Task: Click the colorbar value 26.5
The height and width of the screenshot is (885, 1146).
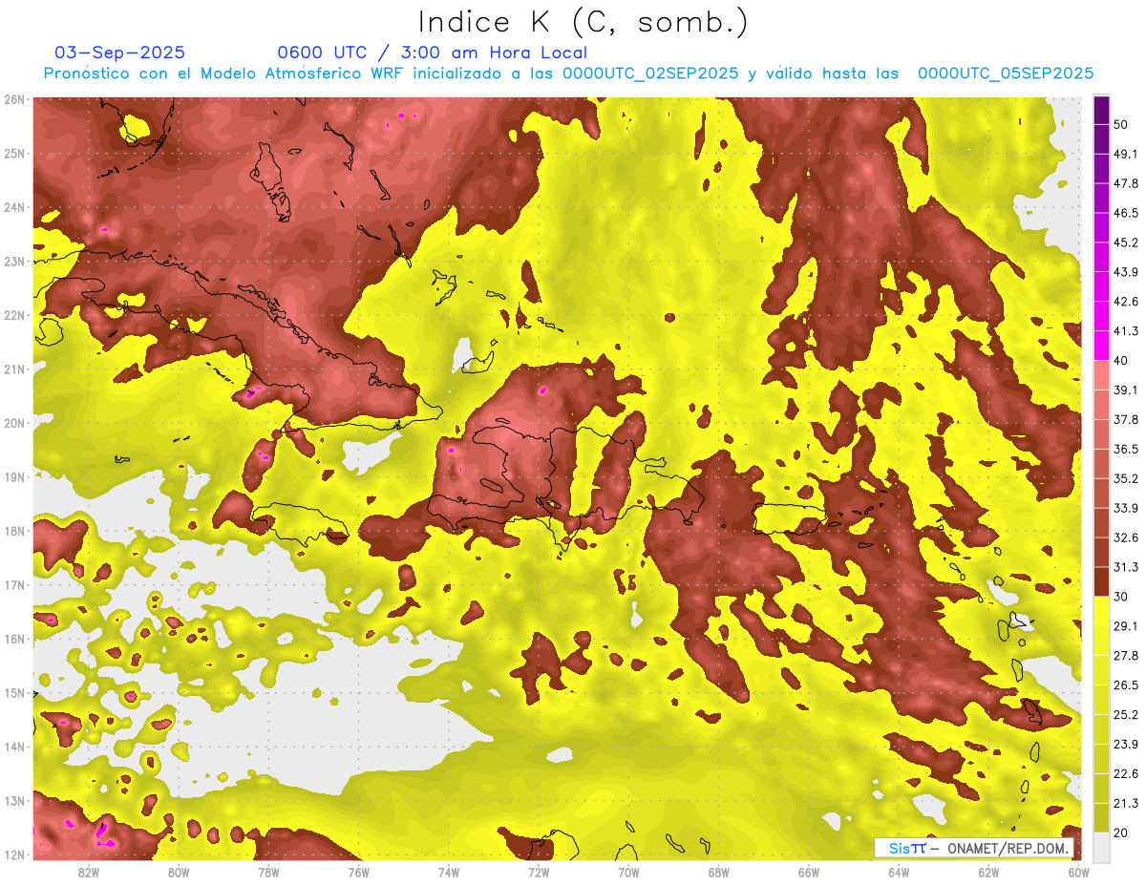Action: (1126, 685)
